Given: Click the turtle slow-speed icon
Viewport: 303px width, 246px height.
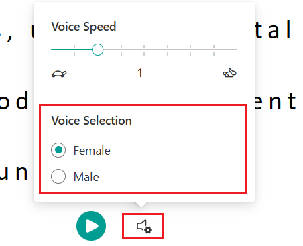Looking at the screenshot, I should [x=59, y=74].
